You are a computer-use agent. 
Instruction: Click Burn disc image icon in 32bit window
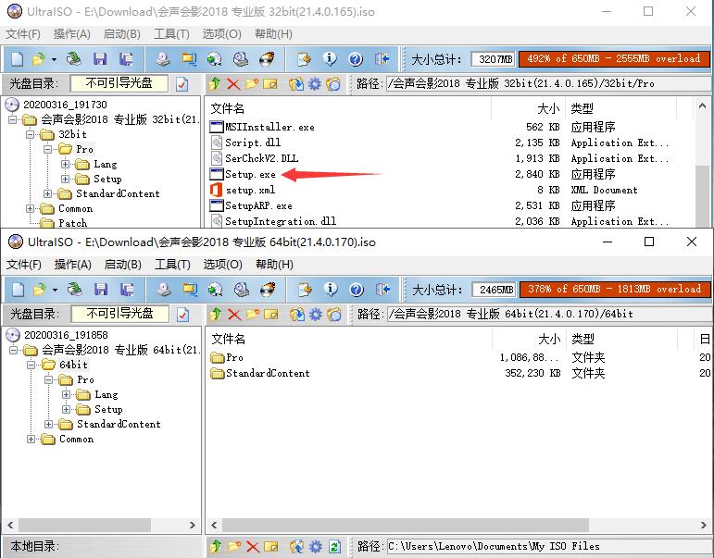[x=267, y=59]
